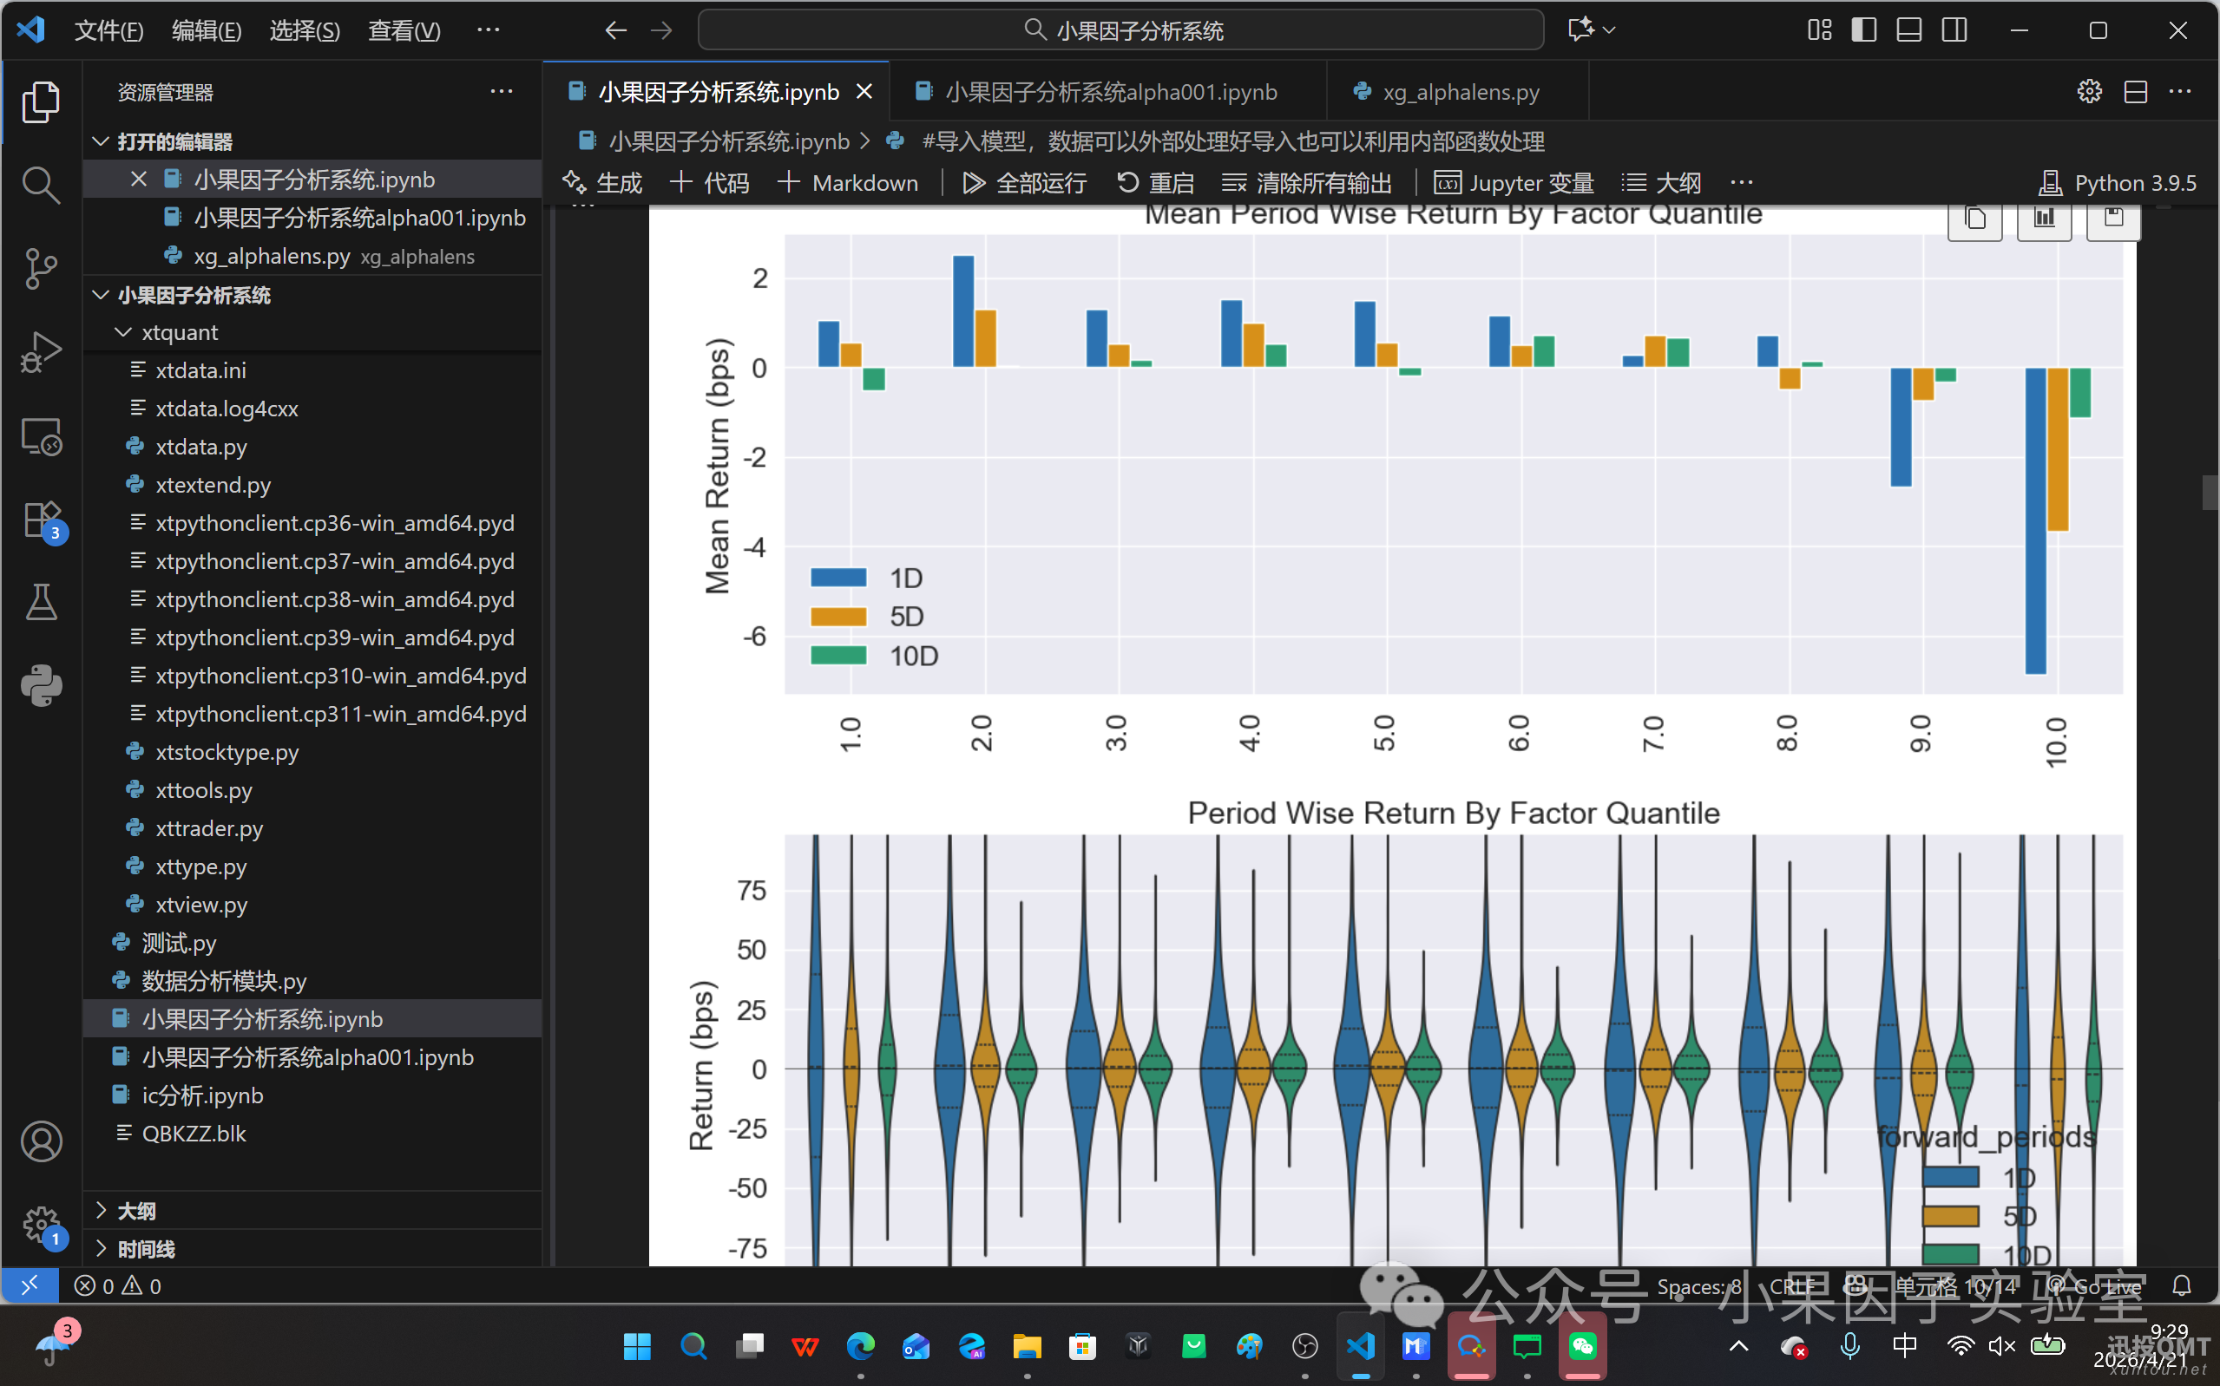This screenshot has width=2220, height=1386.
Task: Click the blue 1D legend swatch
Action: [x=838, y=579]
